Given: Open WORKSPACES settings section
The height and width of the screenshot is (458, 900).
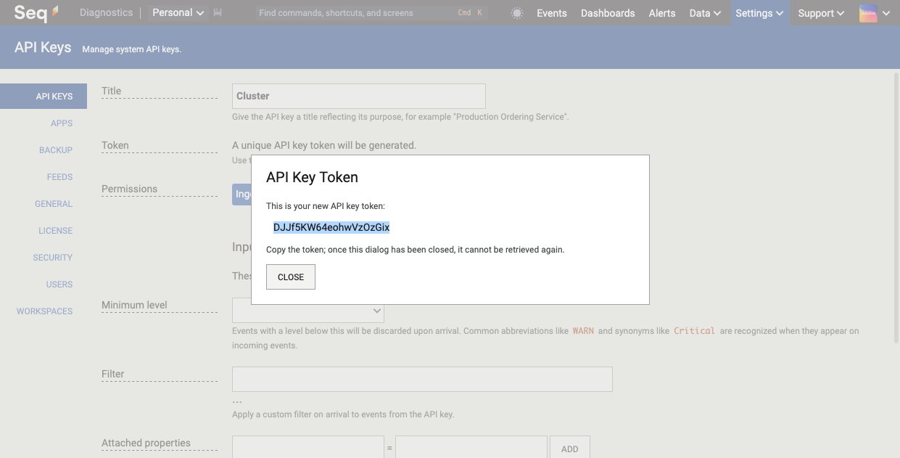Looking at the screenshot, I should tap(45, 311).
